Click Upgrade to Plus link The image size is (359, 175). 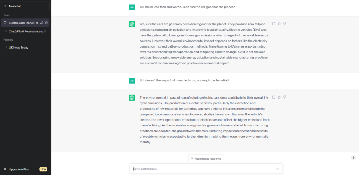coord(19,169)
